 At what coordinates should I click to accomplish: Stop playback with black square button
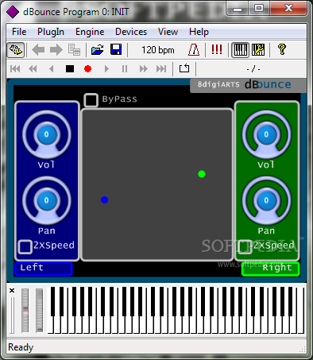70,69
